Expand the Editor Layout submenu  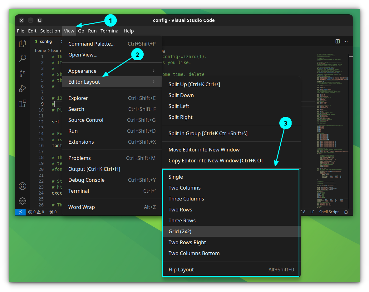[x=84, y=82]
